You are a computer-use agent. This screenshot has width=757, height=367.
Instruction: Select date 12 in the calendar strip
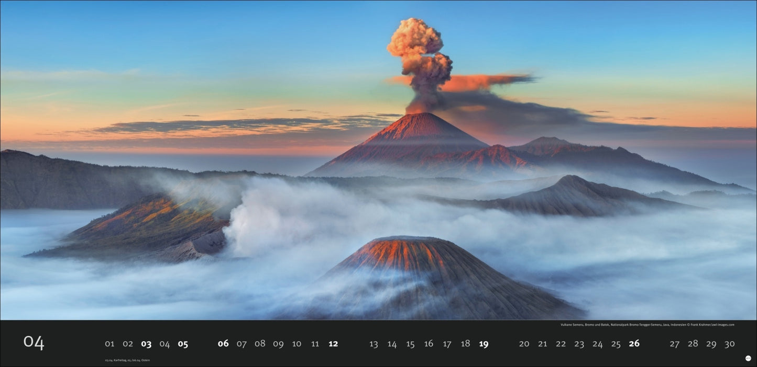pyautogui.click(x=334, y=344)
